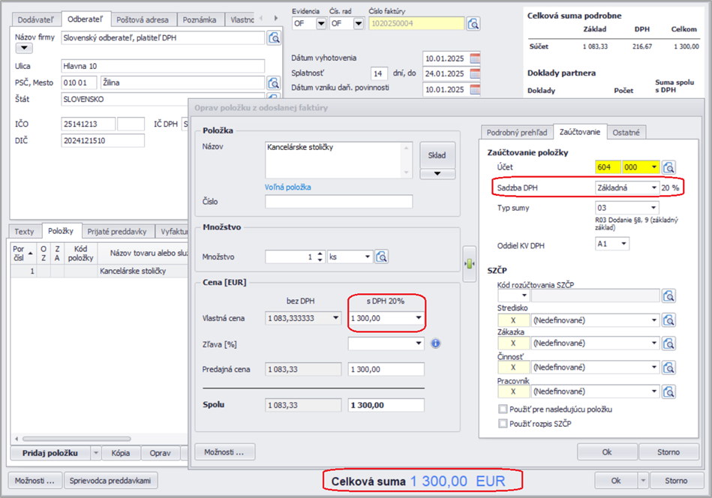712x498 pixels.
Task: Increase Množstvo using the stepper arrows
Action: pos(321,253)
